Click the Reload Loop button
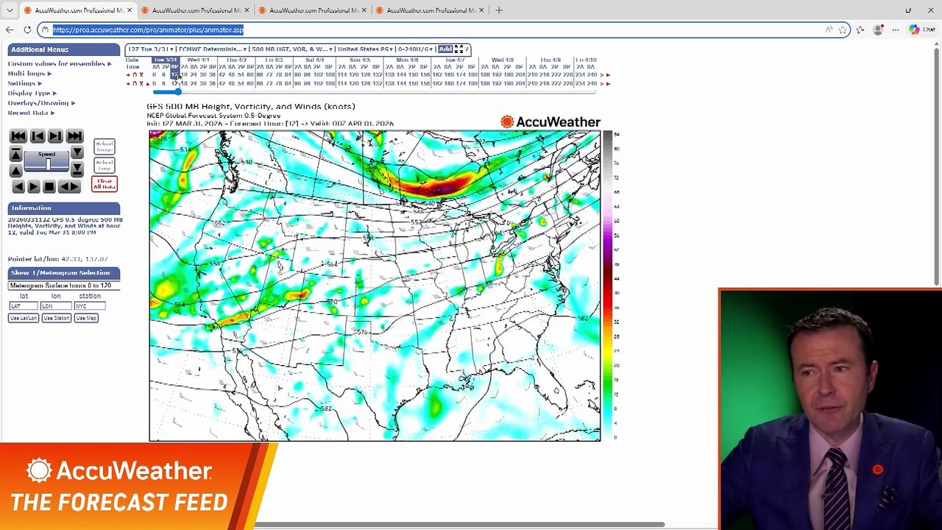This screenshot has width=942, height=530. pyautogui.click(x=105, y=165)
